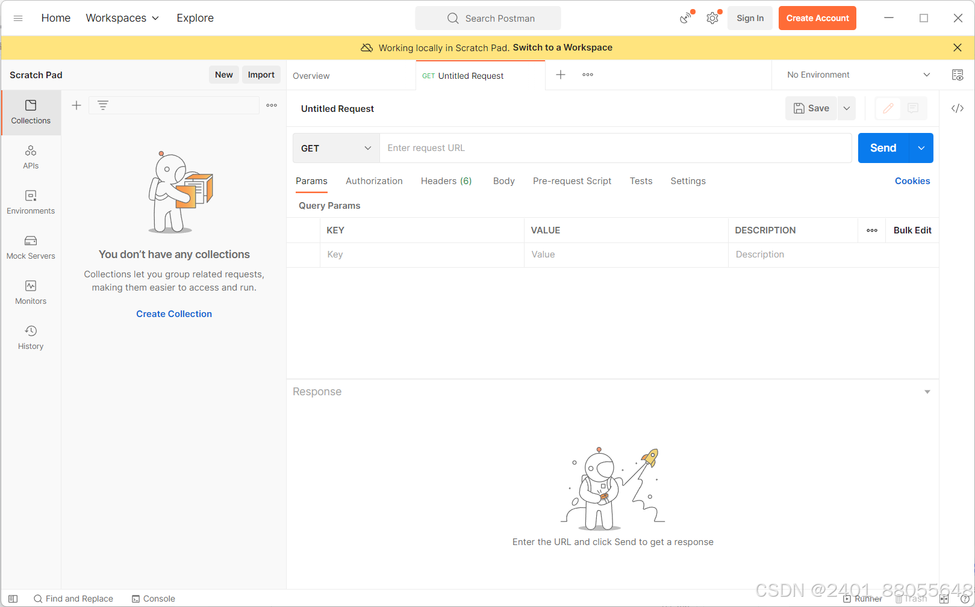Click Bulk Edit

coord(912,230)
